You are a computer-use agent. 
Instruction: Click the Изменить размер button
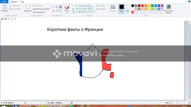[x=41, y=9]
